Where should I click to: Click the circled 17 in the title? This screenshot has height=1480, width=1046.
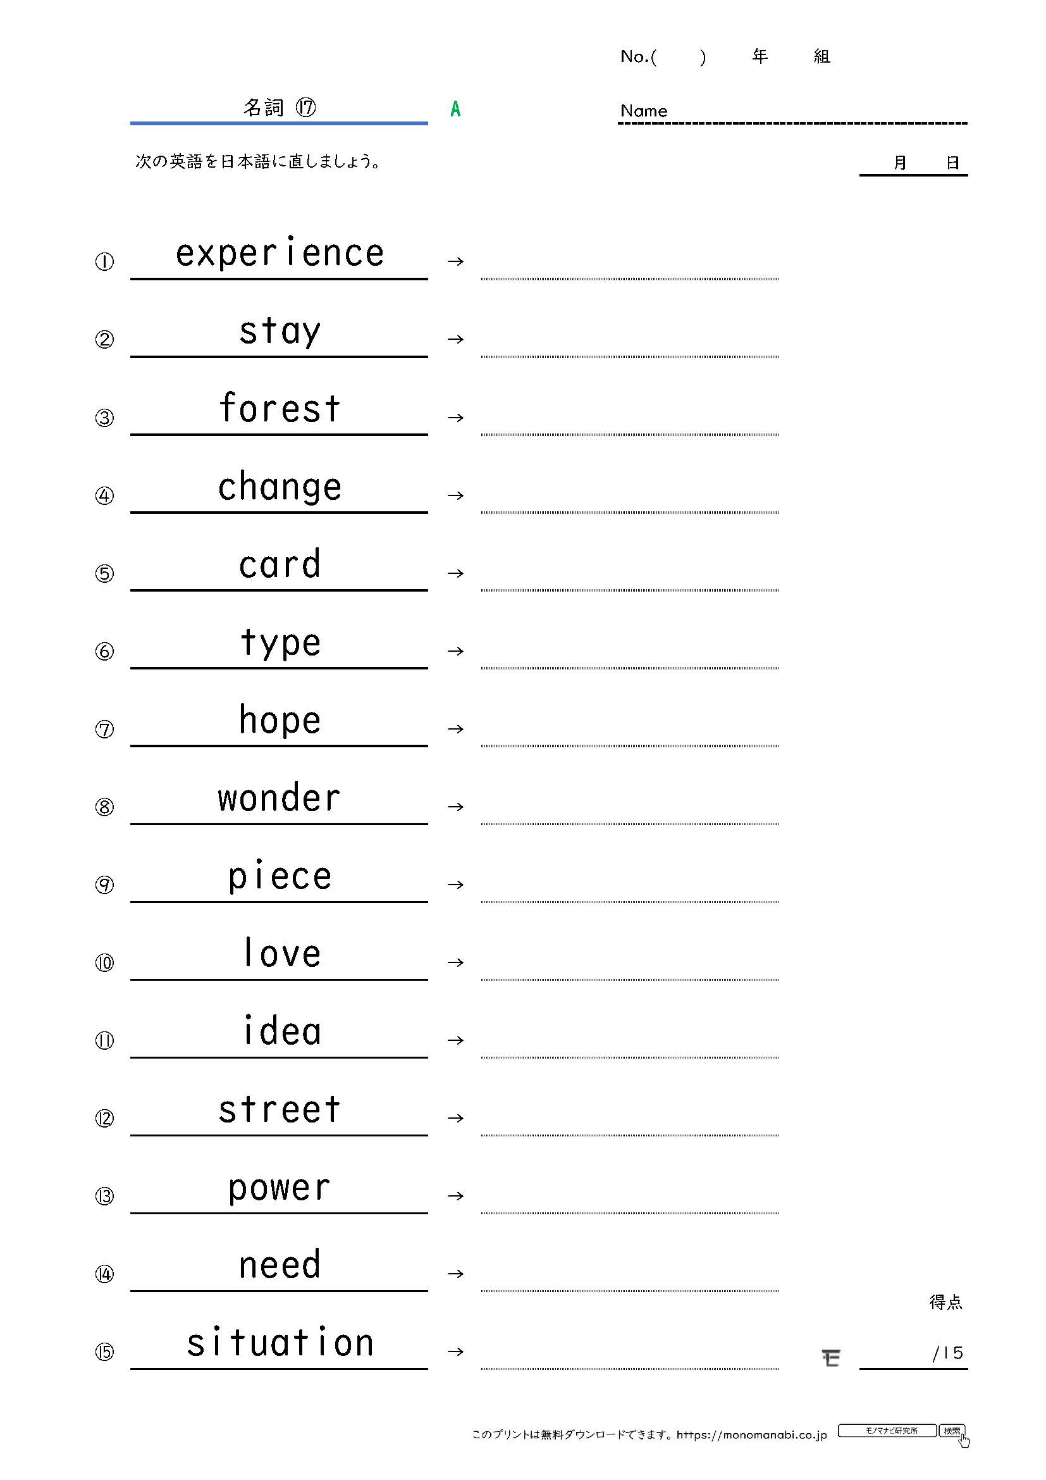coord(305,107)
